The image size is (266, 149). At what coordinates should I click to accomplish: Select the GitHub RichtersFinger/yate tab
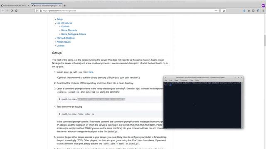click(x=47, y=5)
